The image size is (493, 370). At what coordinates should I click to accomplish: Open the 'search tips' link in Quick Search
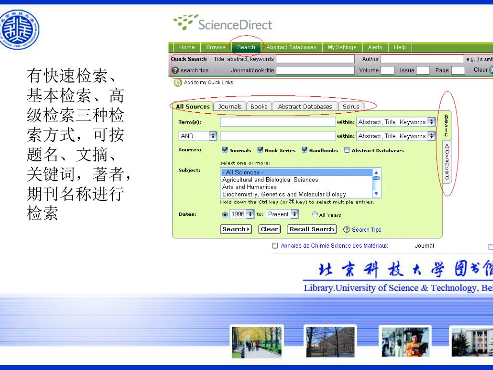click(195, 70)
